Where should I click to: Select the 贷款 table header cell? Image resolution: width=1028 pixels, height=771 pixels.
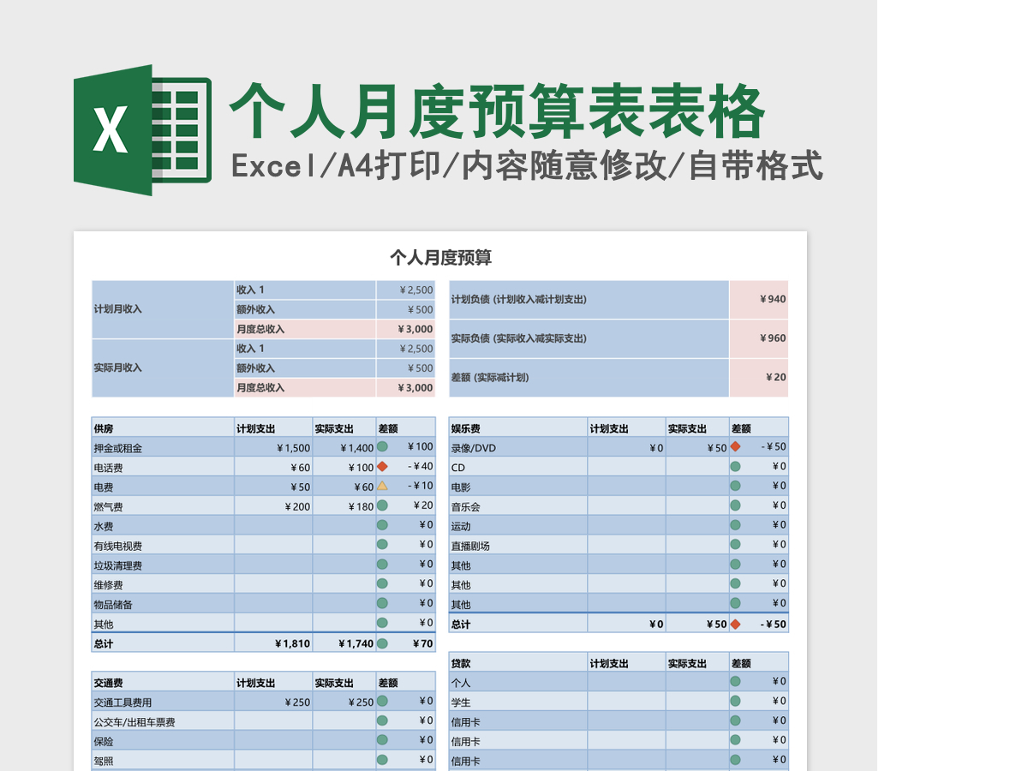pyautogui.click(x=518, y=663)
